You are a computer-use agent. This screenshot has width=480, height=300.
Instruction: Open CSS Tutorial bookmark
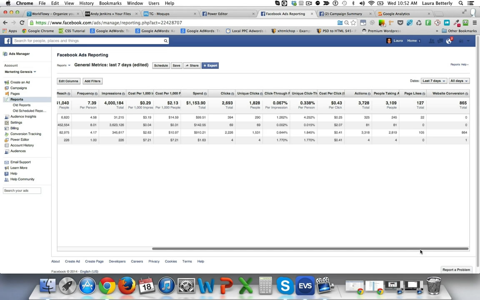72,31
